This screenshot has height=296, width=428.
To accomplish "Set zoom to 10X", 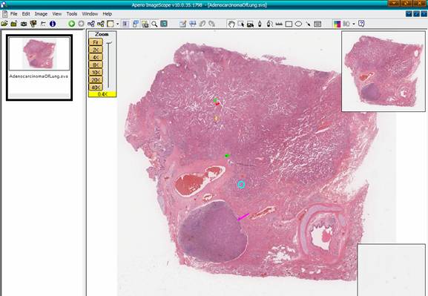I will point(96,73).
